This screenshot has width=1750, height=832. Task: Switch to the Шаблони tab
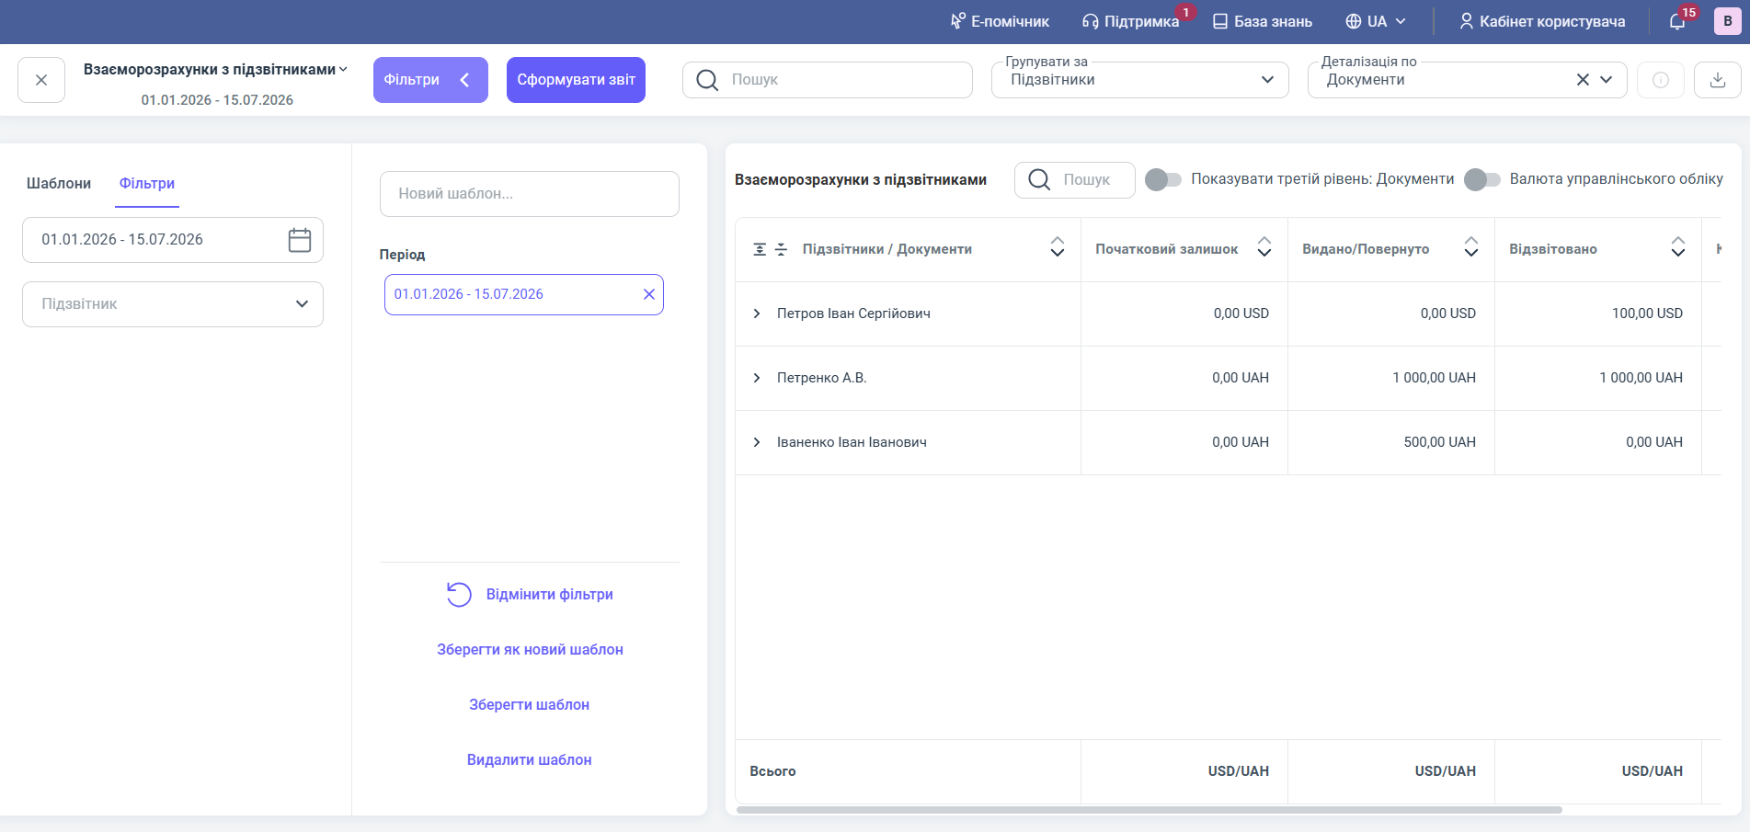(x=59, y=184)
